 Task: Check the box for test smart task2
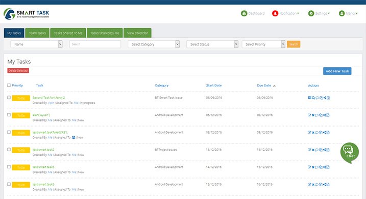coord(9,150)
